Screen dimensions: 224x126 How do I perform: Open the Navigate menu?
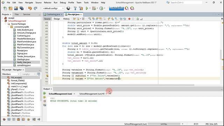[29, 2]
